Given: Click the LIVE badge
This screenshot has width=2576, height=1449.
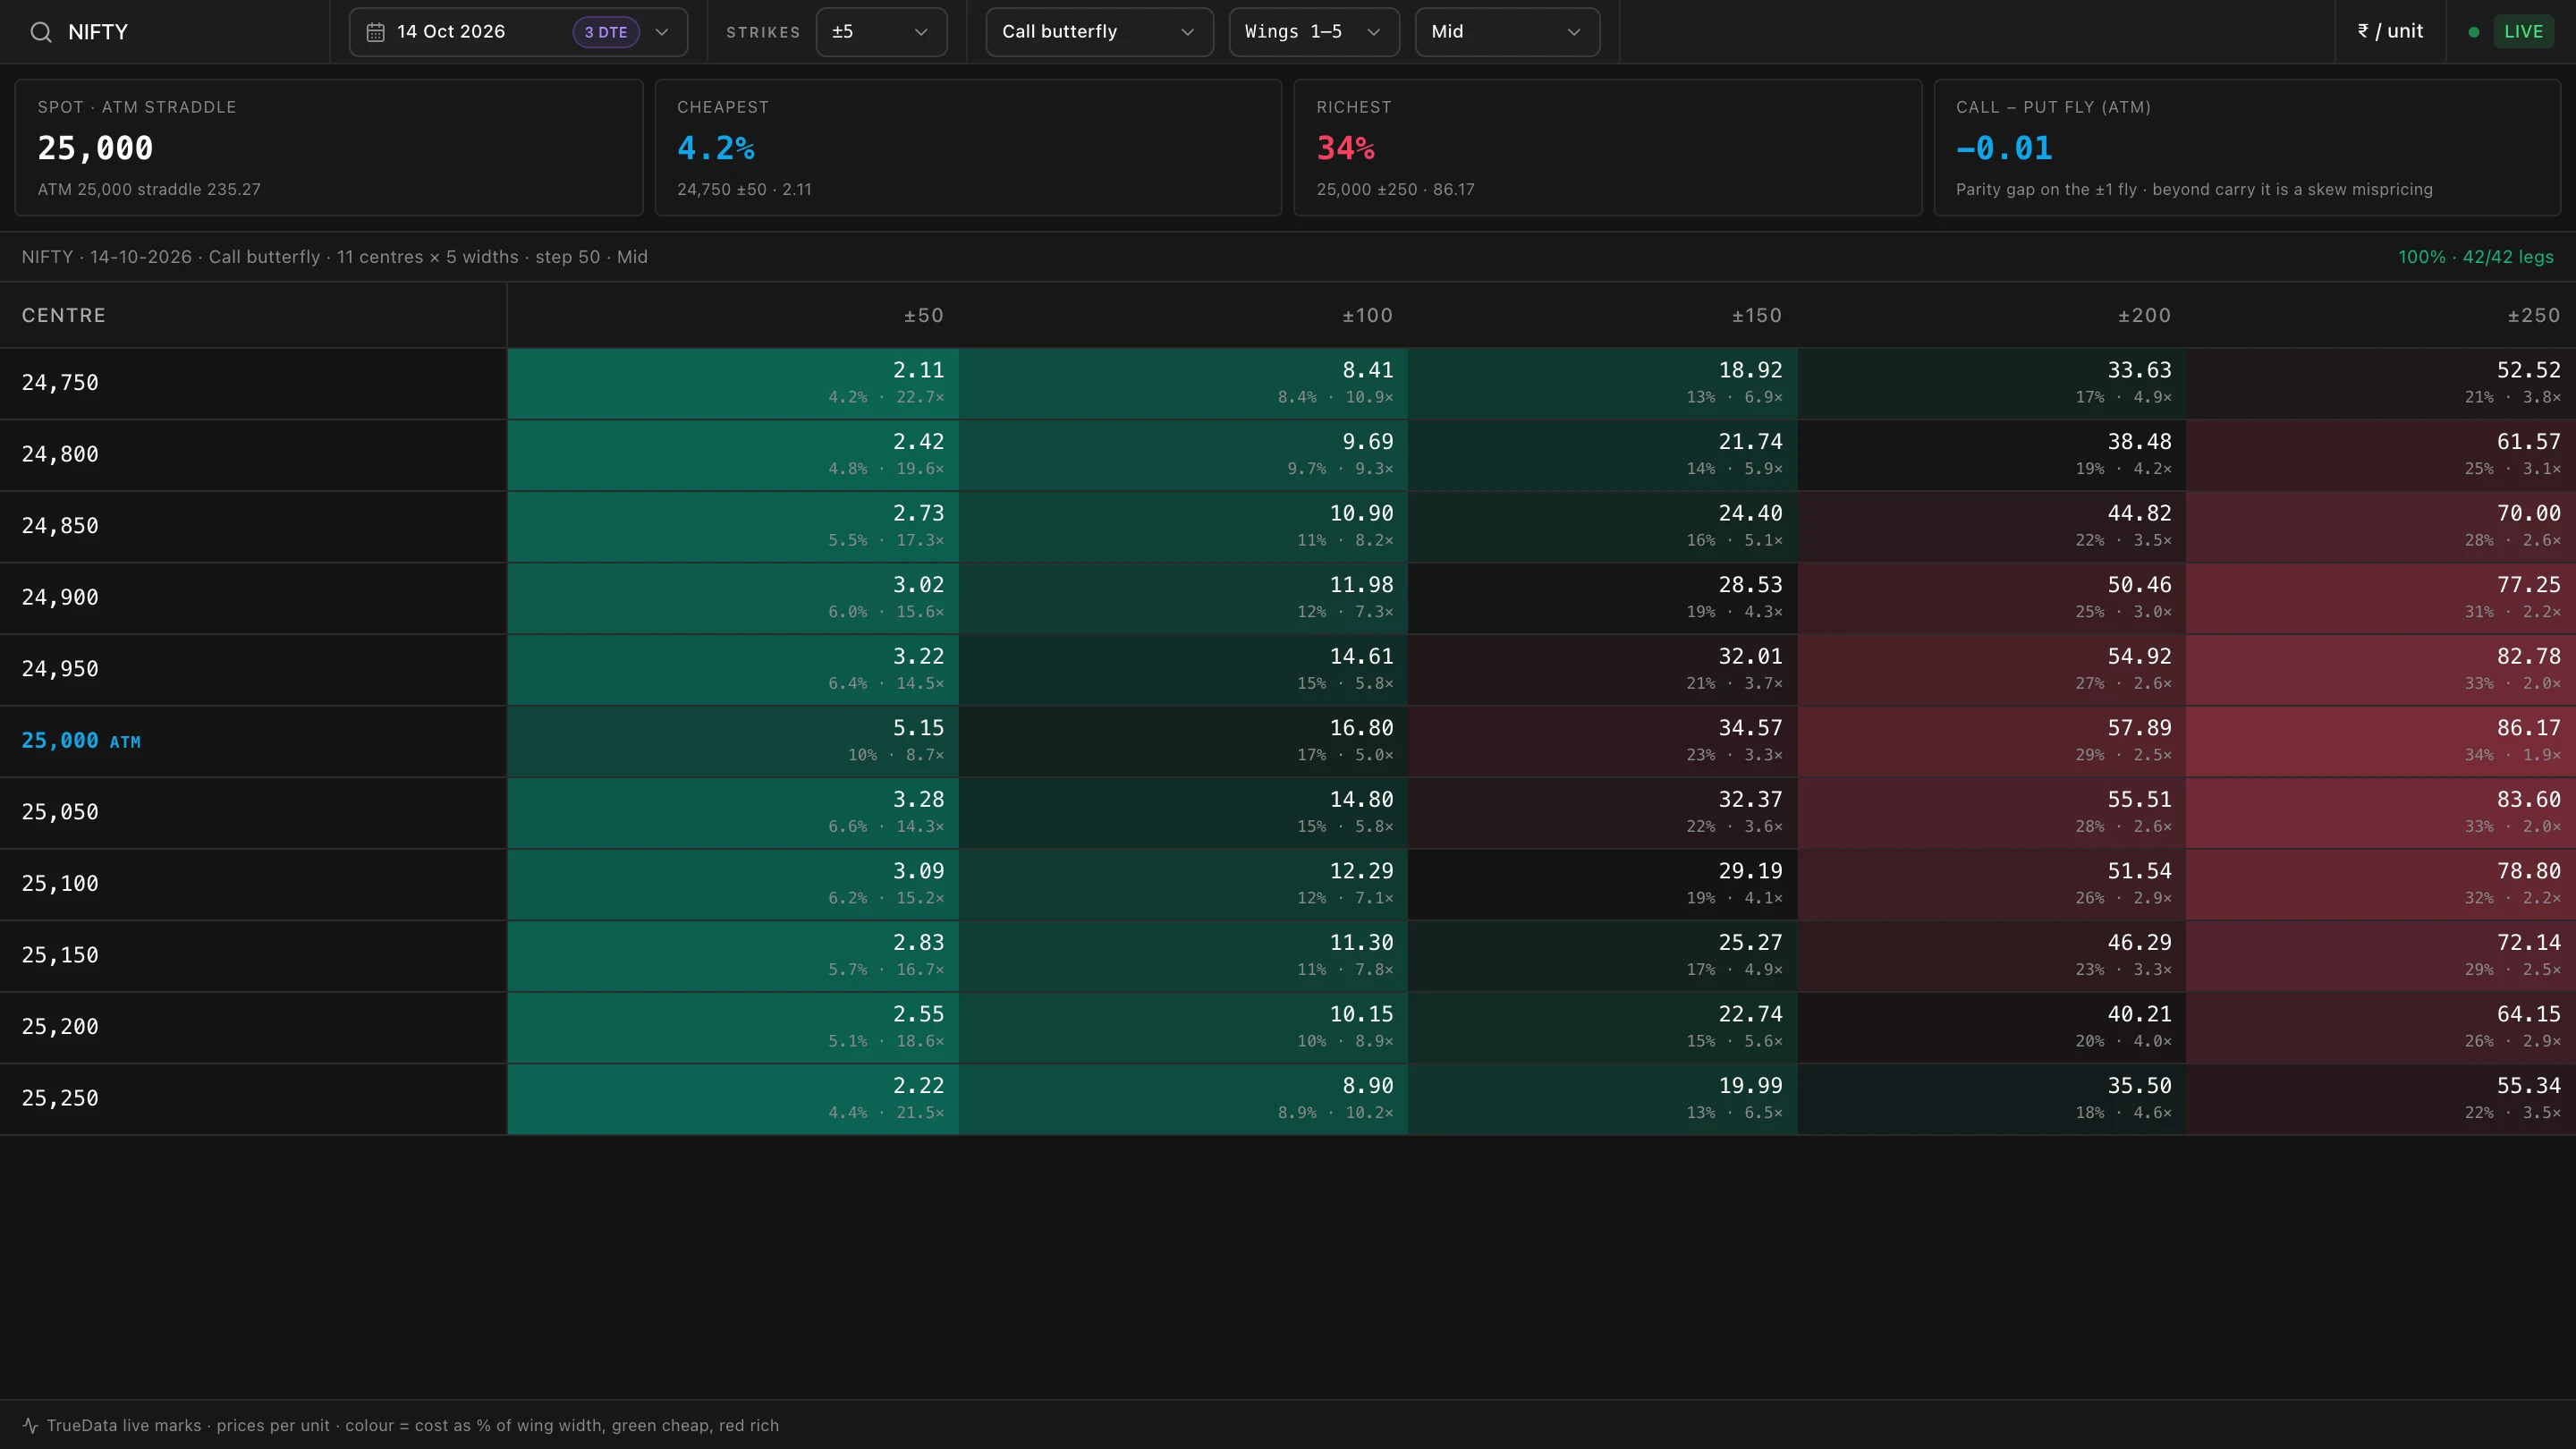Looking at the screenshot, I should point(2523,32).
